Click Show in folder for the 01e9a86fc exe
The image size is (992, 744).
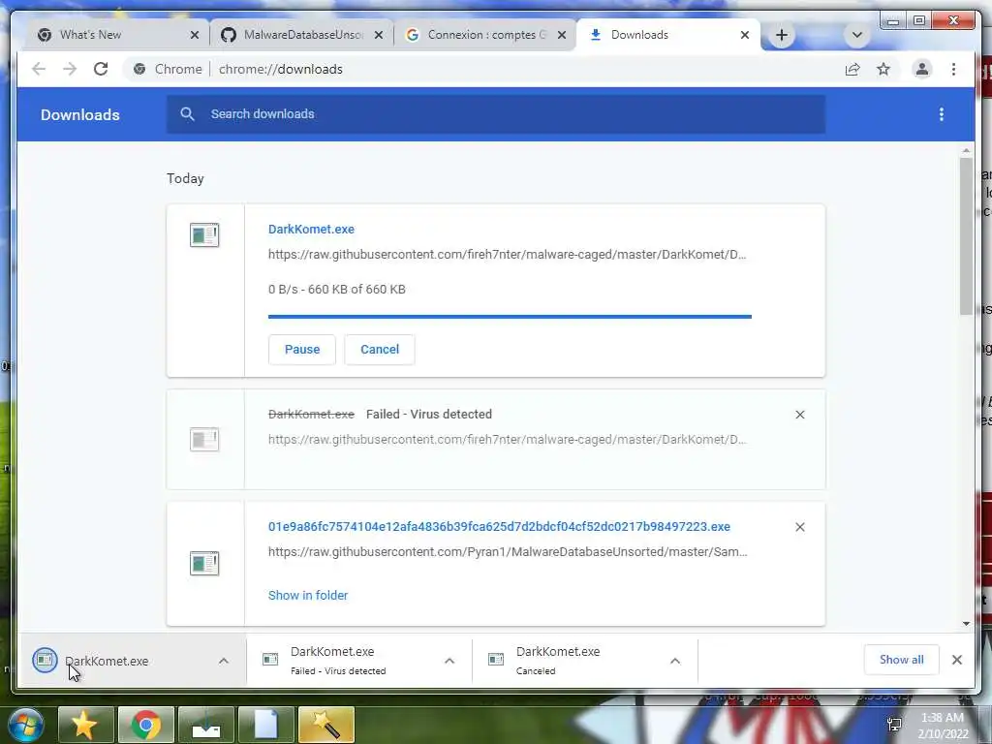[308, 596]
